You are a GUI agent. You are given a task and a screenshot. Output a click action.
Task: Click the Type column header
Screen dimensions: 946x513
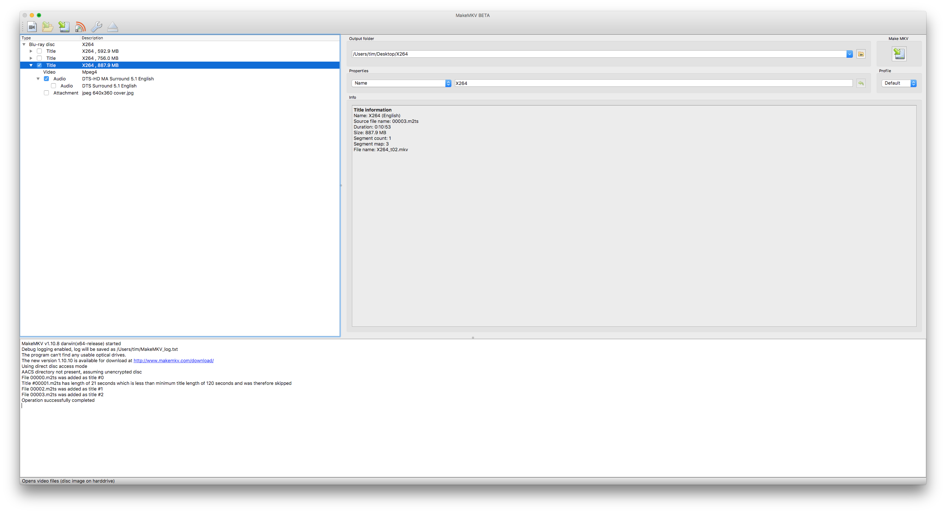pyautogui.click(x=50, y=38)
